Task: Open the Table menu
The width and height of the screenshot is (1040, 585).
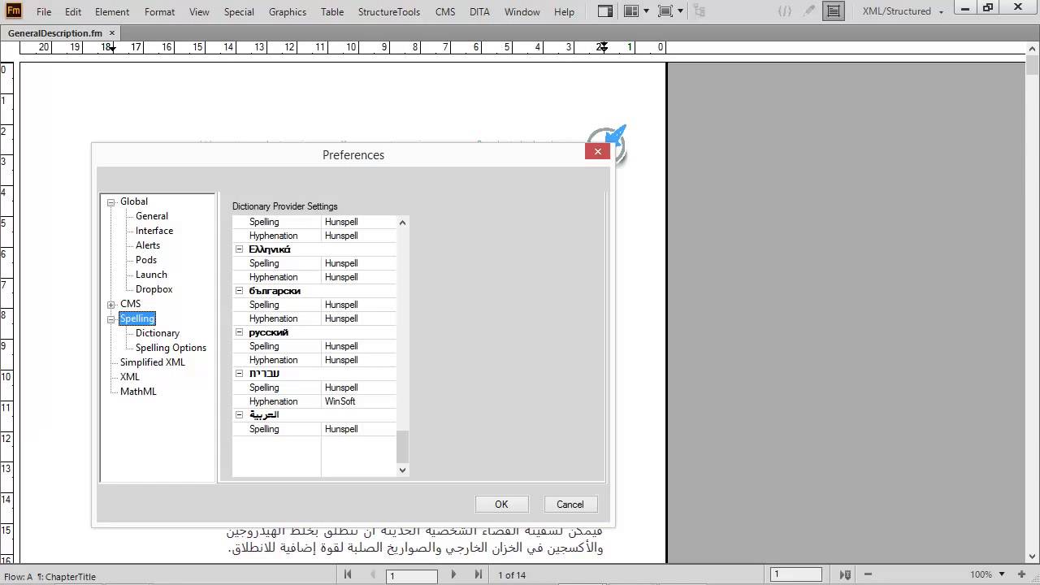Action: tap(332, 11)
